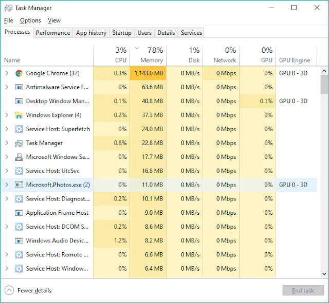329x303 pixels.
Task: Sort by the GPU column header
Action: coord(258,55)
